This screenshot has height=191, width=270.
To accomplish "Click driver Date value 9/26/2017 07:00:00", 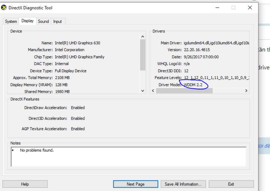I will [x=201, y=57].
